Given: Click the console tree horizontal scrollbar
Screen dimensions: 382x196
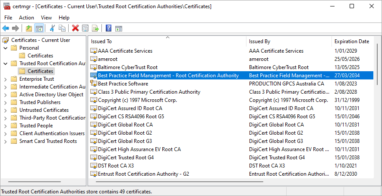Looking at the screenshot, I should (x=34, y=182).
